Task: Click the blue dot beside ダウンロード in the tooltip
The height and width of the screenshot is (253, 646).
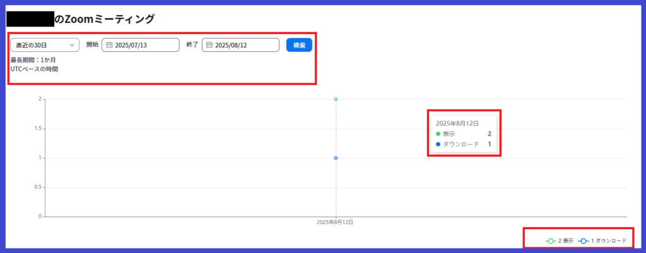Action: 438,144
